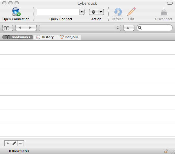Go back with the left arrow button
The height and width of the screenshot is (154, 175).
click(21, 28)
